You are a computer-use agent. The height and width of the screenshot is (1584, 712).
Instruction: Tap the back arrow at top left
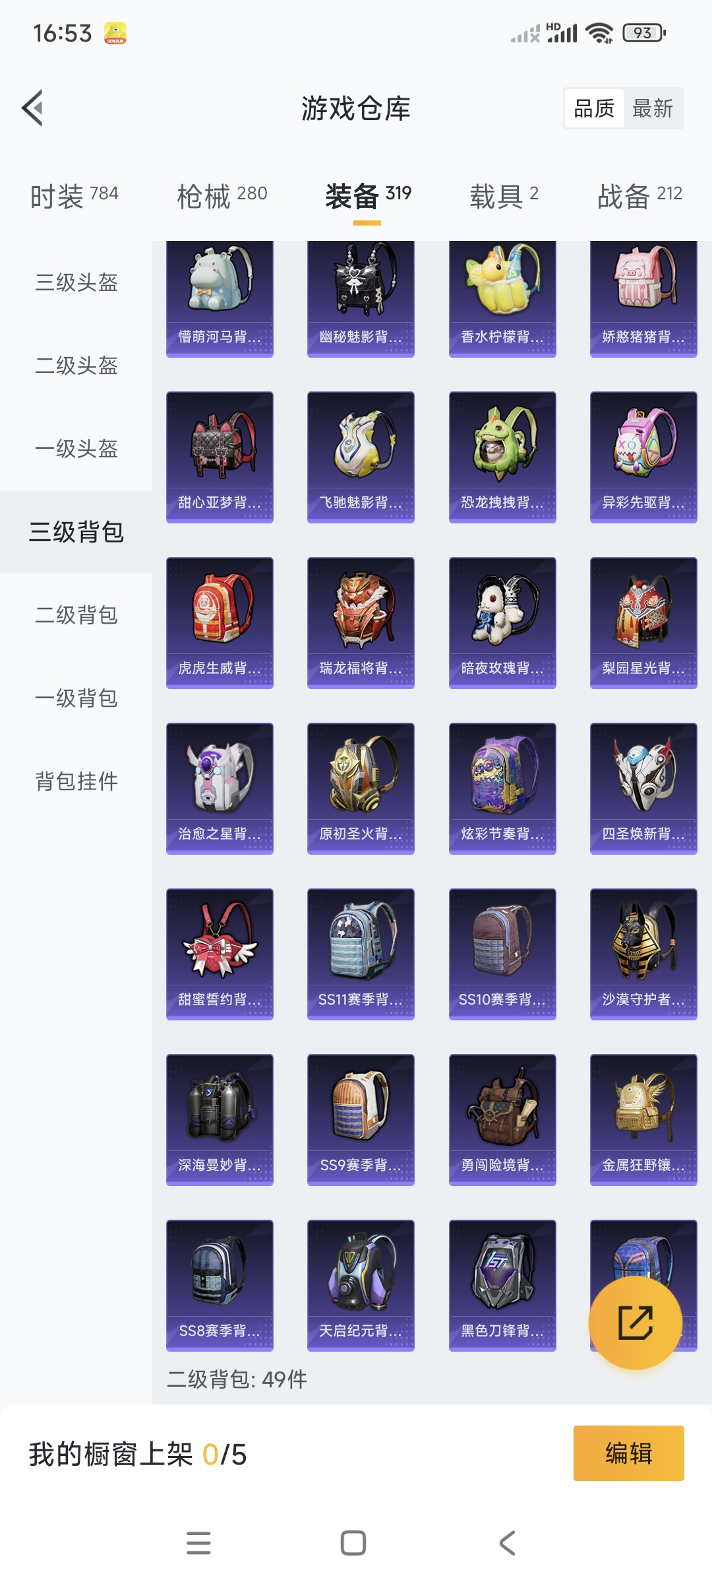click(x=33, y=108)
